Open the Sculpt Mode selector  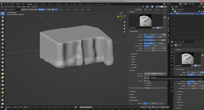coord(10,7)
